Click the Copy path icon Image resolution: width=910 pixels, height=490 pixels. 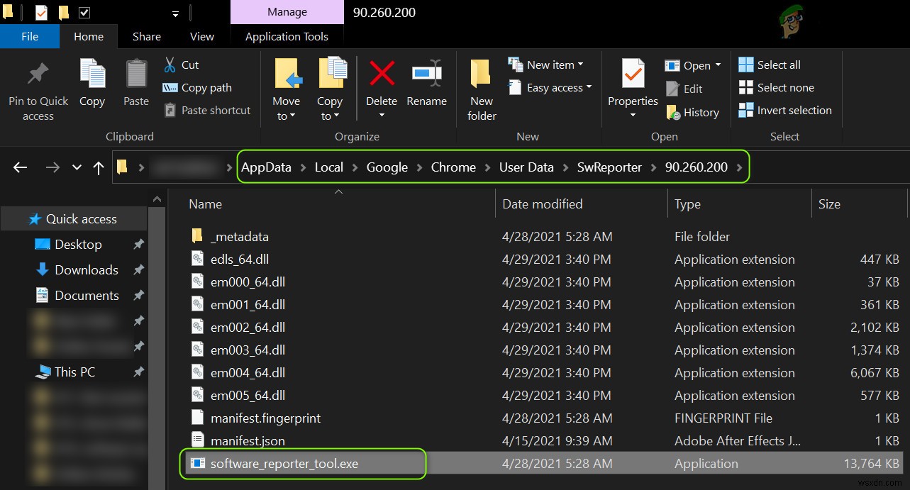point(170,87)
